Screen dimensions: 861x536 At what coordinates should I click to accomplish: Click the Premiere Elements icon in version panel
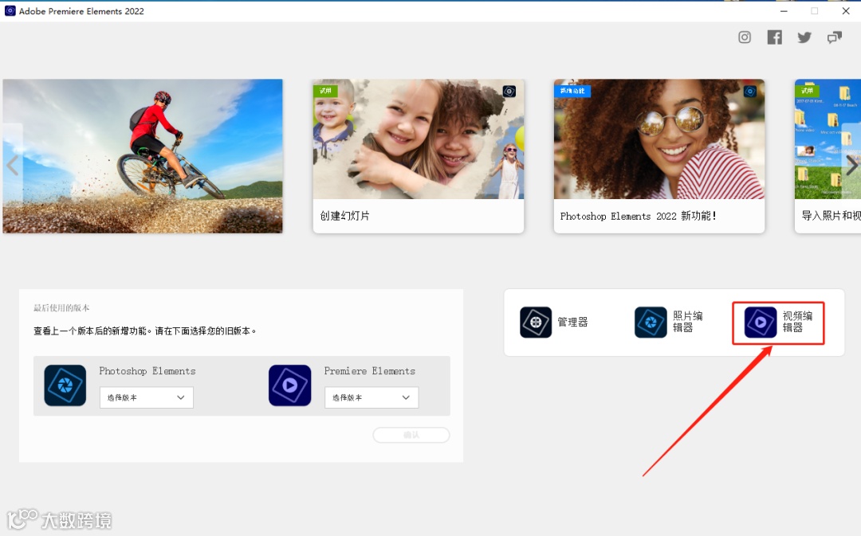click(290, 385)
